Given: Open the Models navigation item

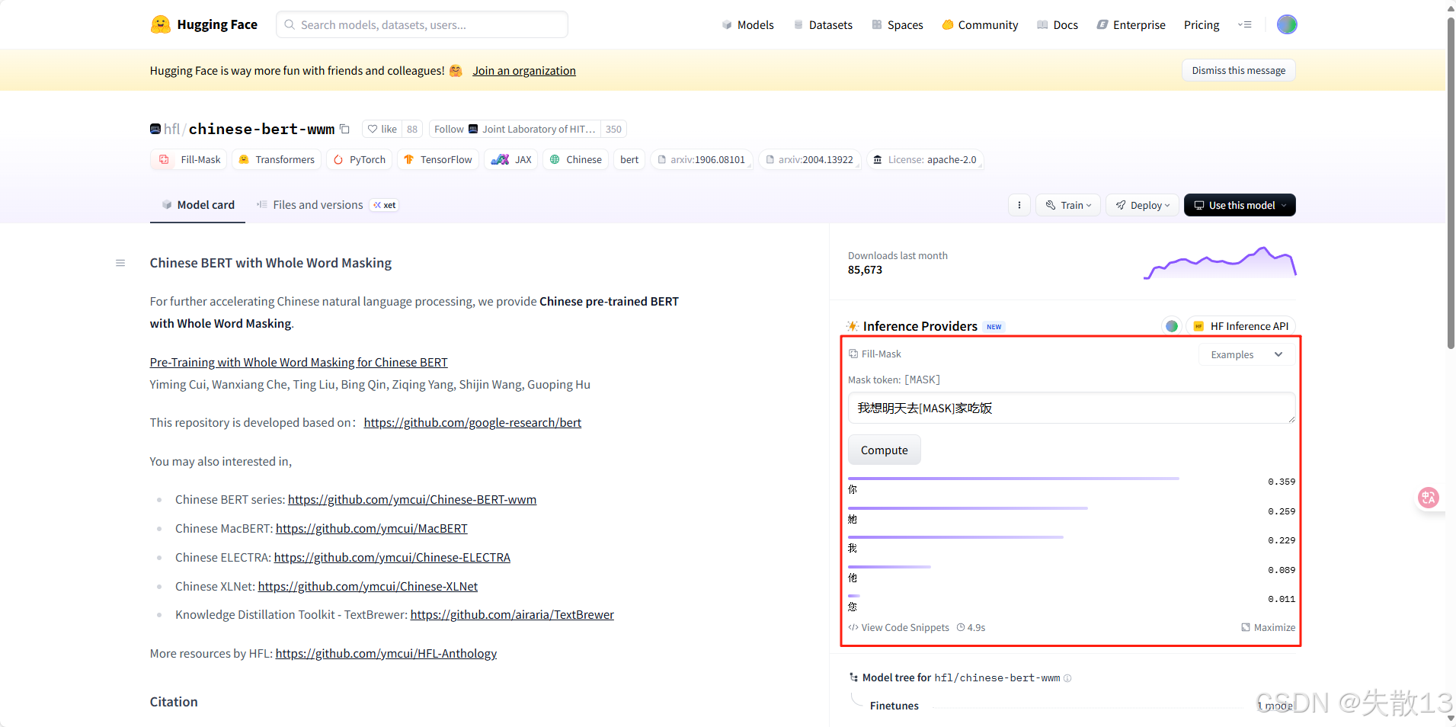Looking at the screenshot, I should tap(747, 24).
